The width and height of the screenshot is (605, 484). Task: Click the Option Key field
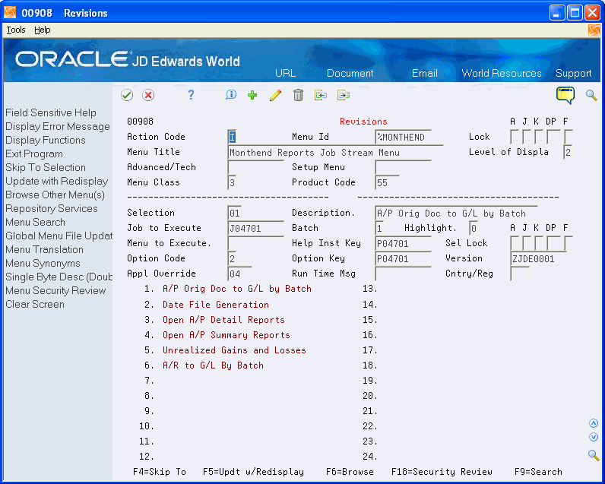pyautogui.click(x=403, y=258)
